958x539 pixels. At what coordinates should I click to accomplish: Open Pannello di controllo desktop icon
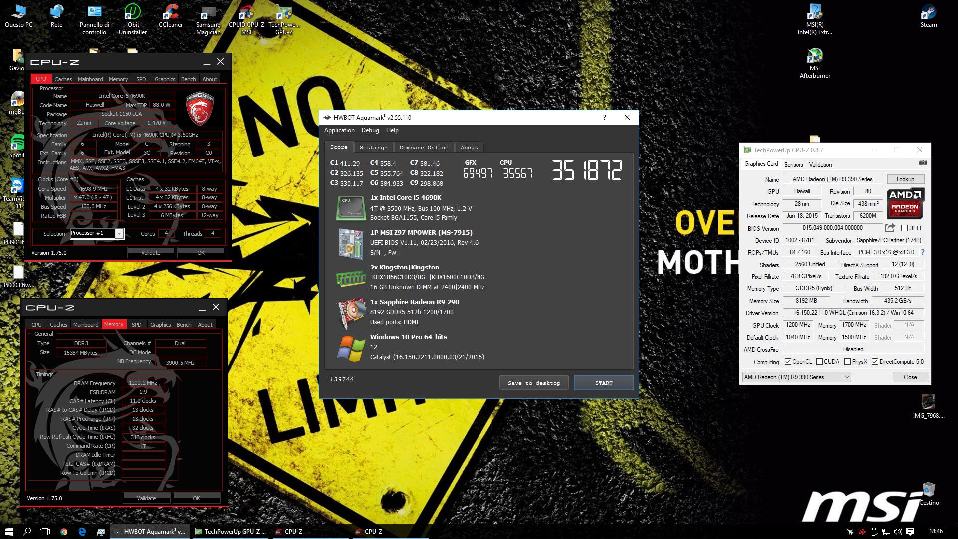[x=94, y=20]
